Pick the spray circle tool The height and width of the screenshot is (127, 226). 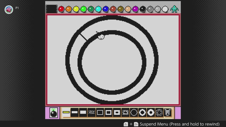point(159,112)
